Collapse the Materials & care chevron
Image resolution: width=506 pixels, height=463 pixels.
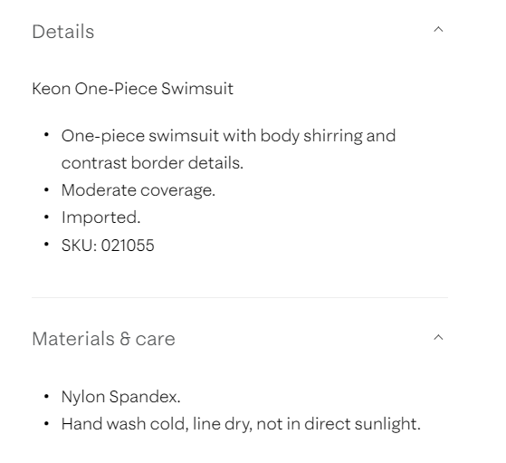[438, 338]
